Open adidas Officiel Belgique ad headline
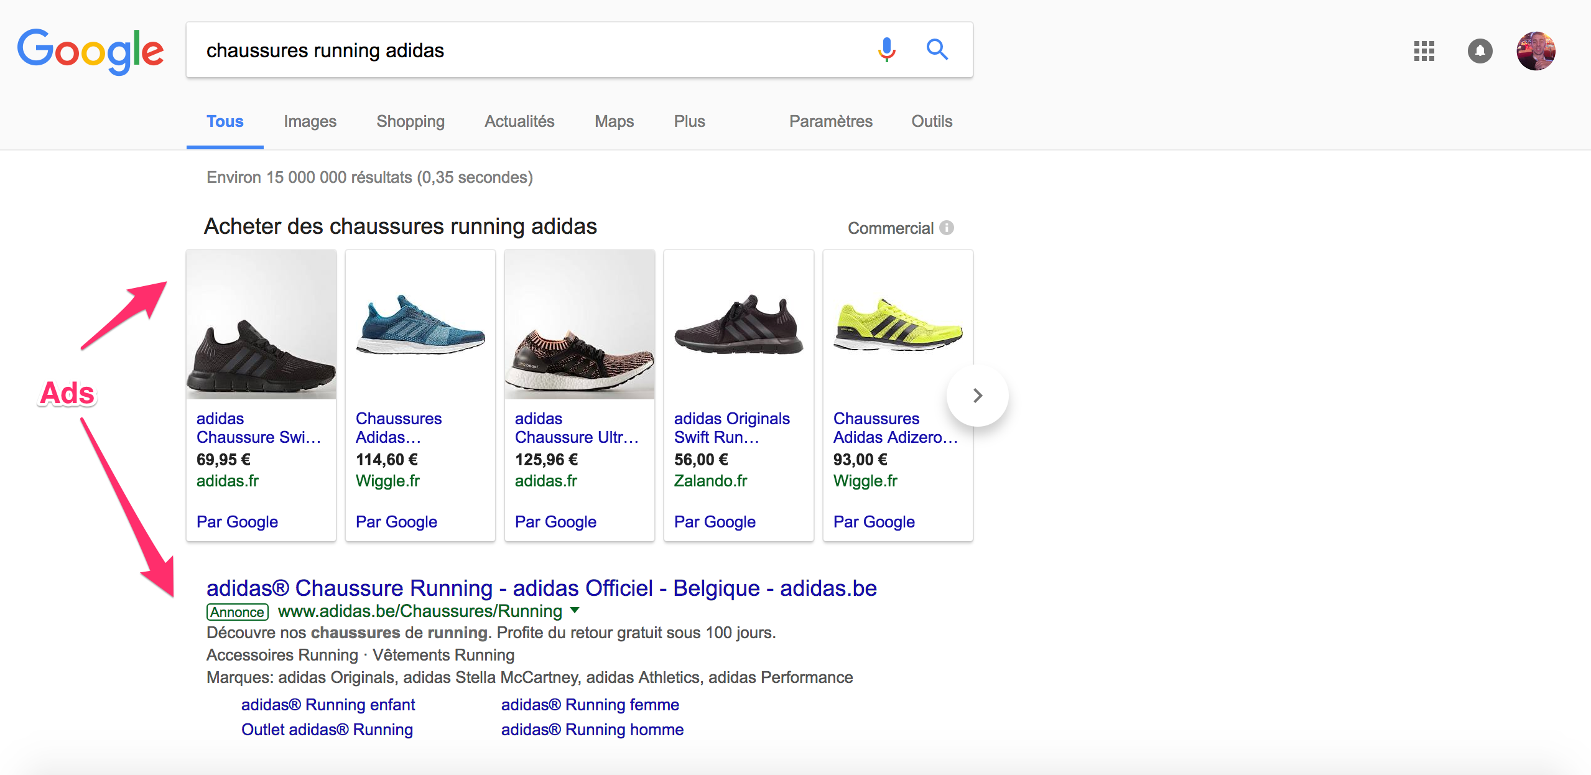Image resolution: width=1591 pixels, height=775 pixels. (x=541, y=588)
